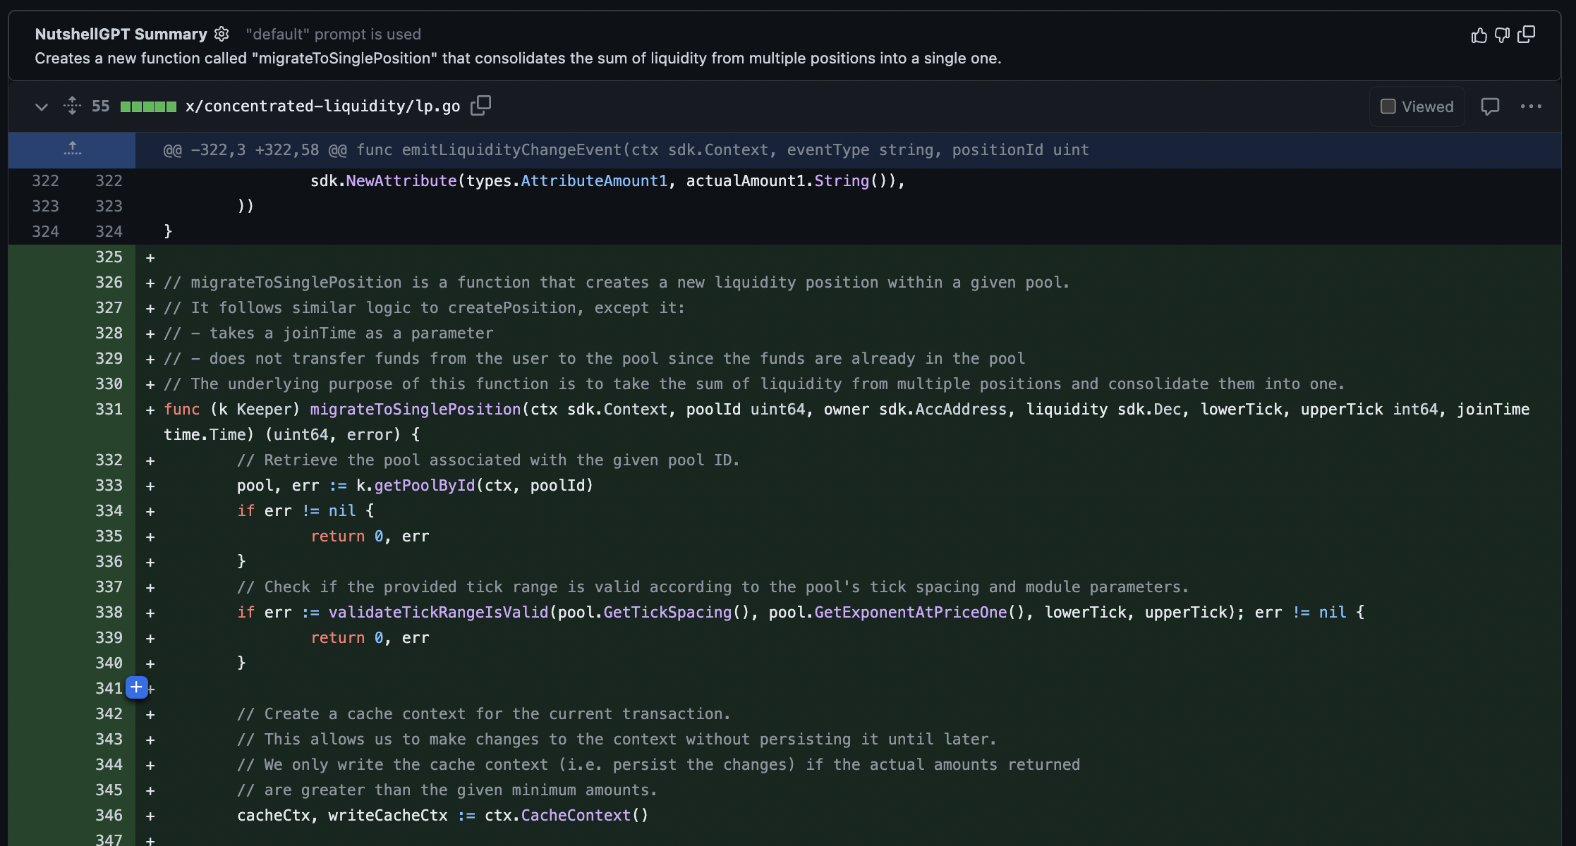1576x846 pixels.
Task: Copy the lp.go file path
Action: tap(480, 106)
